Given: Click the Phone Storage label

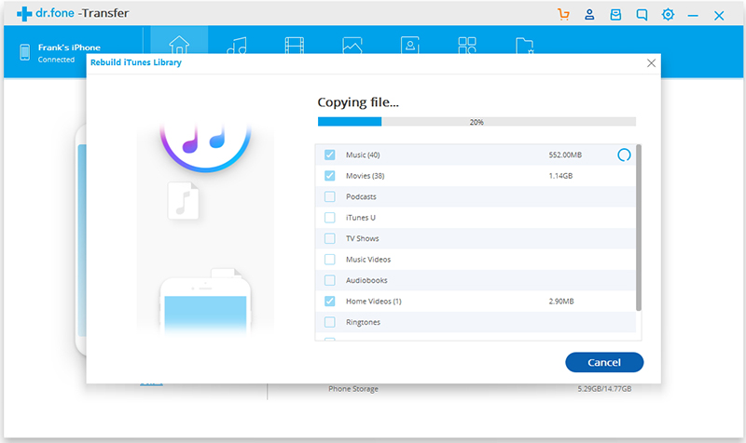Looking at the screenshot, I should click(353, 389).
